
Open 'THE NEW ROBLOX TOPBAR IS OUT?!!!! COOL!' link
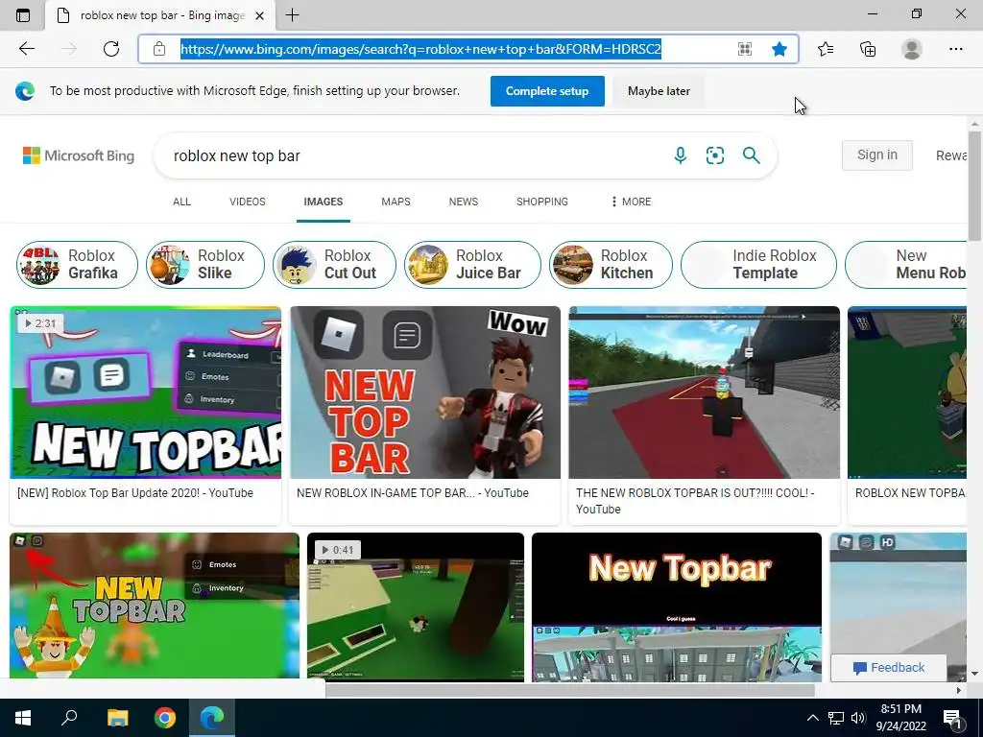tap(695, 501)
